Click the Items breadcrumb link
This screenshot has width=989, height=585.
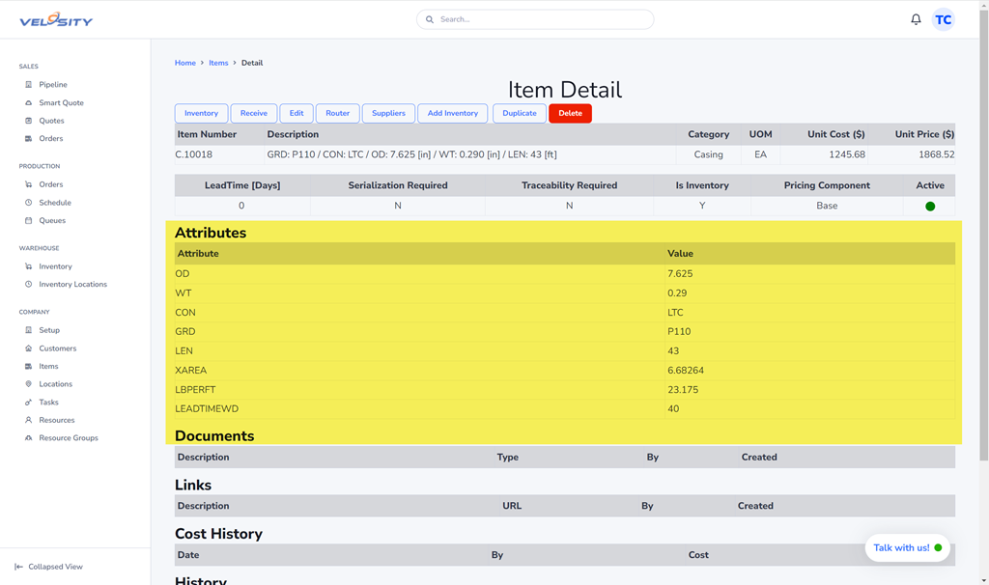(219, 63)
